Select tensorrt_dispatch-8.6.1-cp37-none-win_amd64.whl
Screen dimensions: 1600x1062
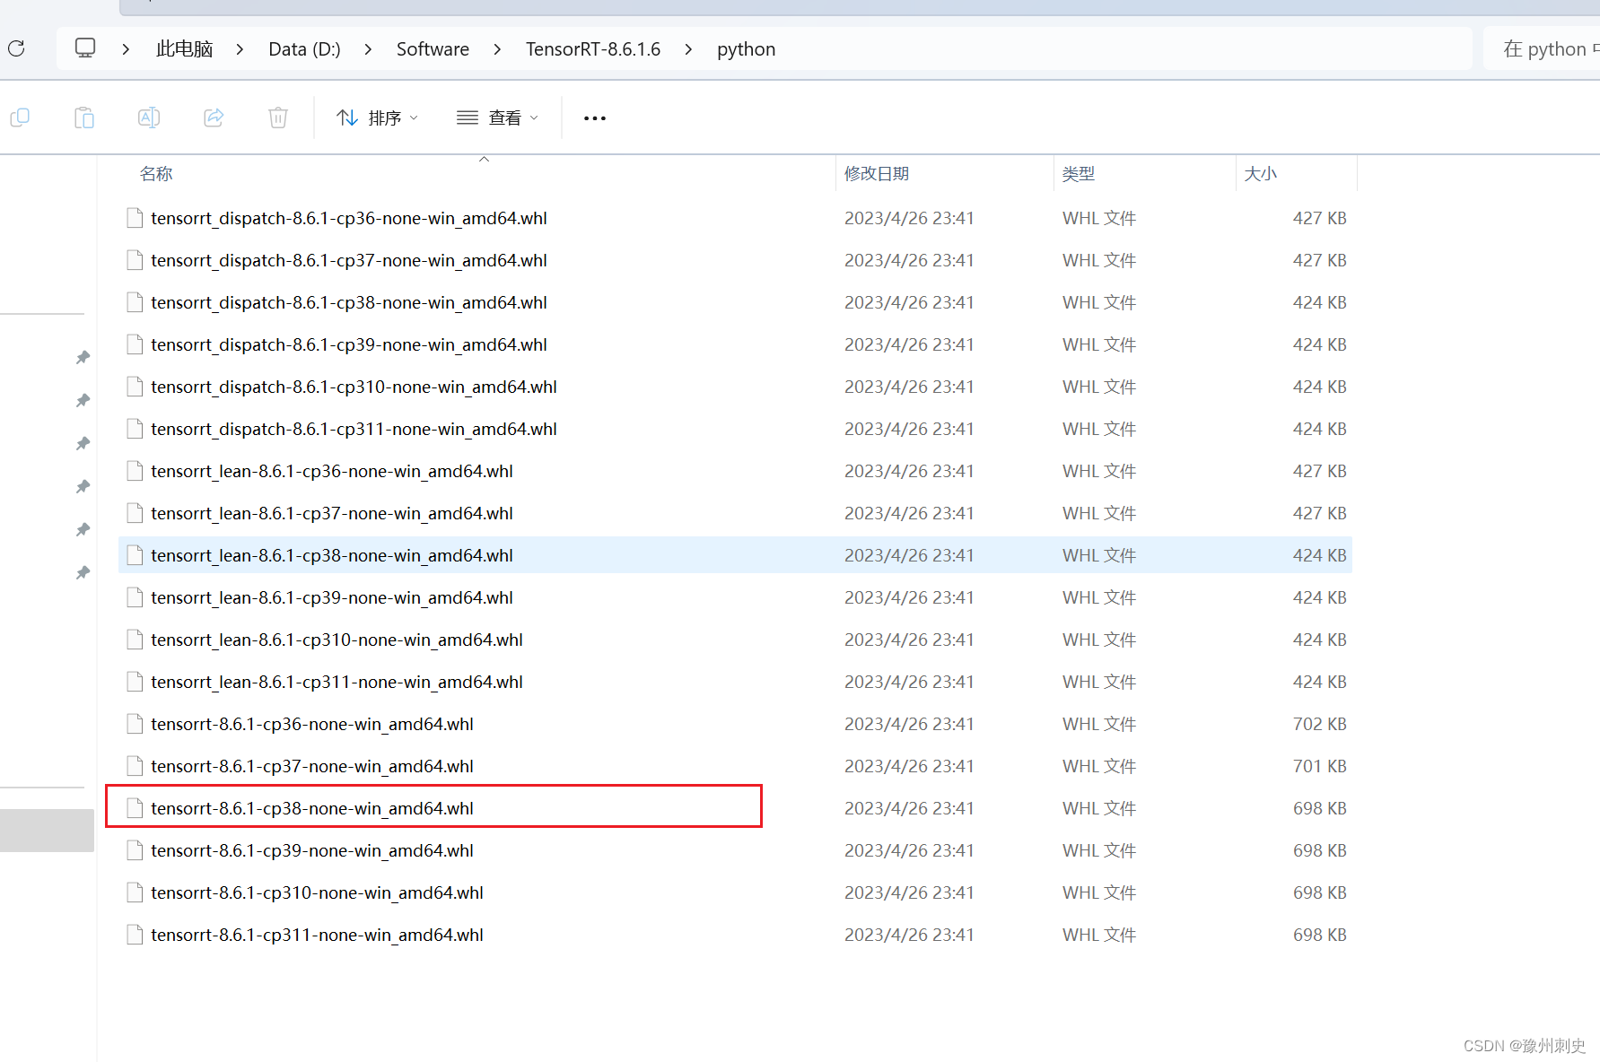tap(735, 260)
